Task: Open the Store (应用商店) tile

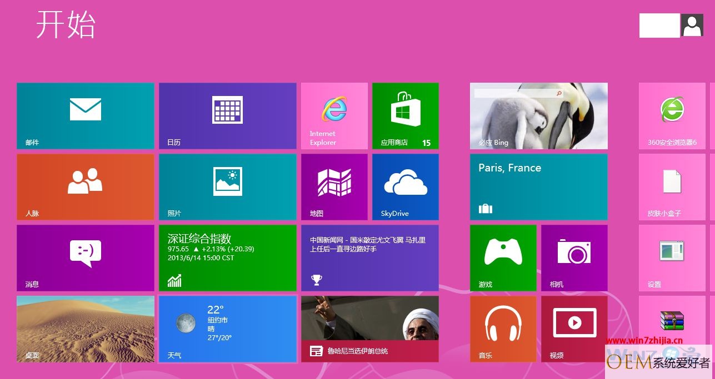Action: tap(406, 116)
